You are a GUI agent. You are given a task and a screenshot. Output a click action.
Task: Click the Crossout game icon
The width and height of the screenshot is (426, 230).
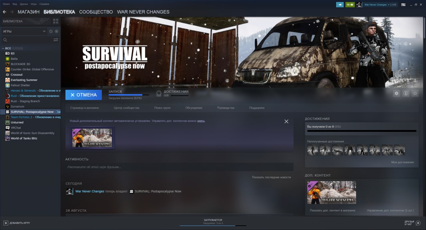coord(7,75)
